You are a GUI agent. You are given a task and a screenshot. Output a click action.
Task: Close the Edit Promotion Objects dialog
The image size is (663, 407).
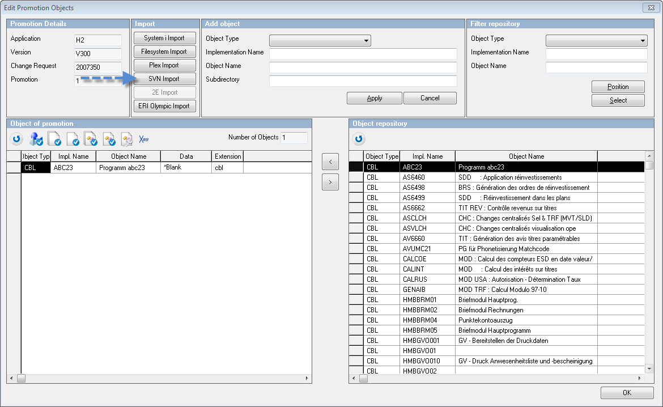(650, 7)
